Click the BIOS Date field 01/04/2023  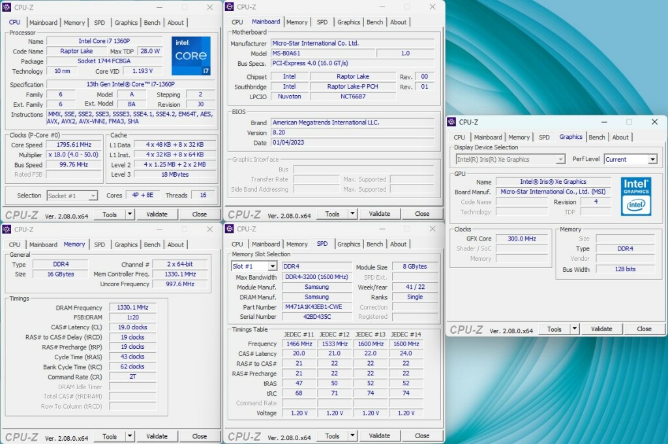[353, 143]
